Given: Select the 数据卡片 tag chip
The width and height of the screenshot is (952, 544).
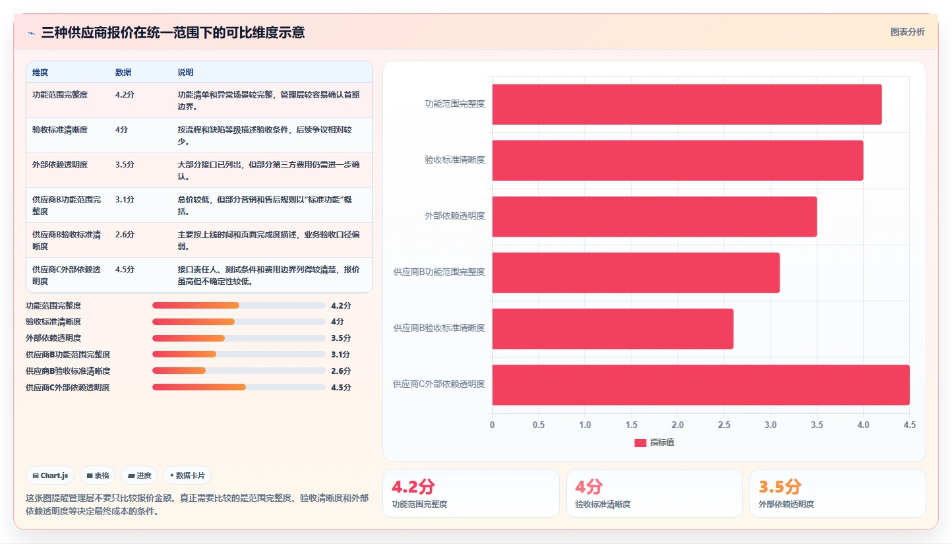Looking at the screenshot, I should tap(187, 475).
